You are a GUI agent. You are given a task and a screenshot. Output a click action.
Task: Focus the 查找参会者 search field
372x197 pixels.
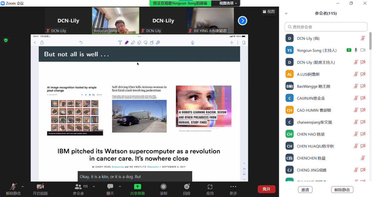pyautogui.click(x=326, y=27)
